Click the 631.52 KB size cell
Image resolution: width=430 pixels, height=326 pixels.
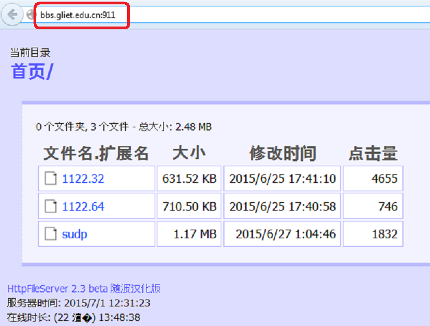pyautogui.click(x=189, y=179)
